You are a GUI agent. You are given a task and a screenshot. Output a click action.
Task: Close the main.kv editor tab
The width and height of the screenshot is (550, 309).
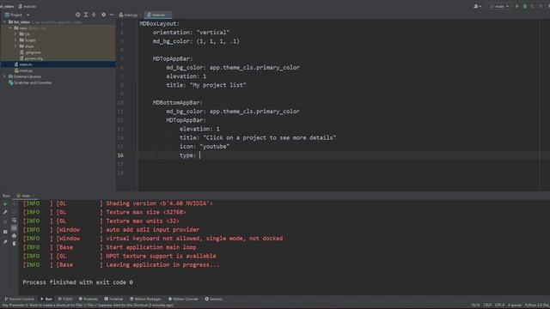point(168,15)
